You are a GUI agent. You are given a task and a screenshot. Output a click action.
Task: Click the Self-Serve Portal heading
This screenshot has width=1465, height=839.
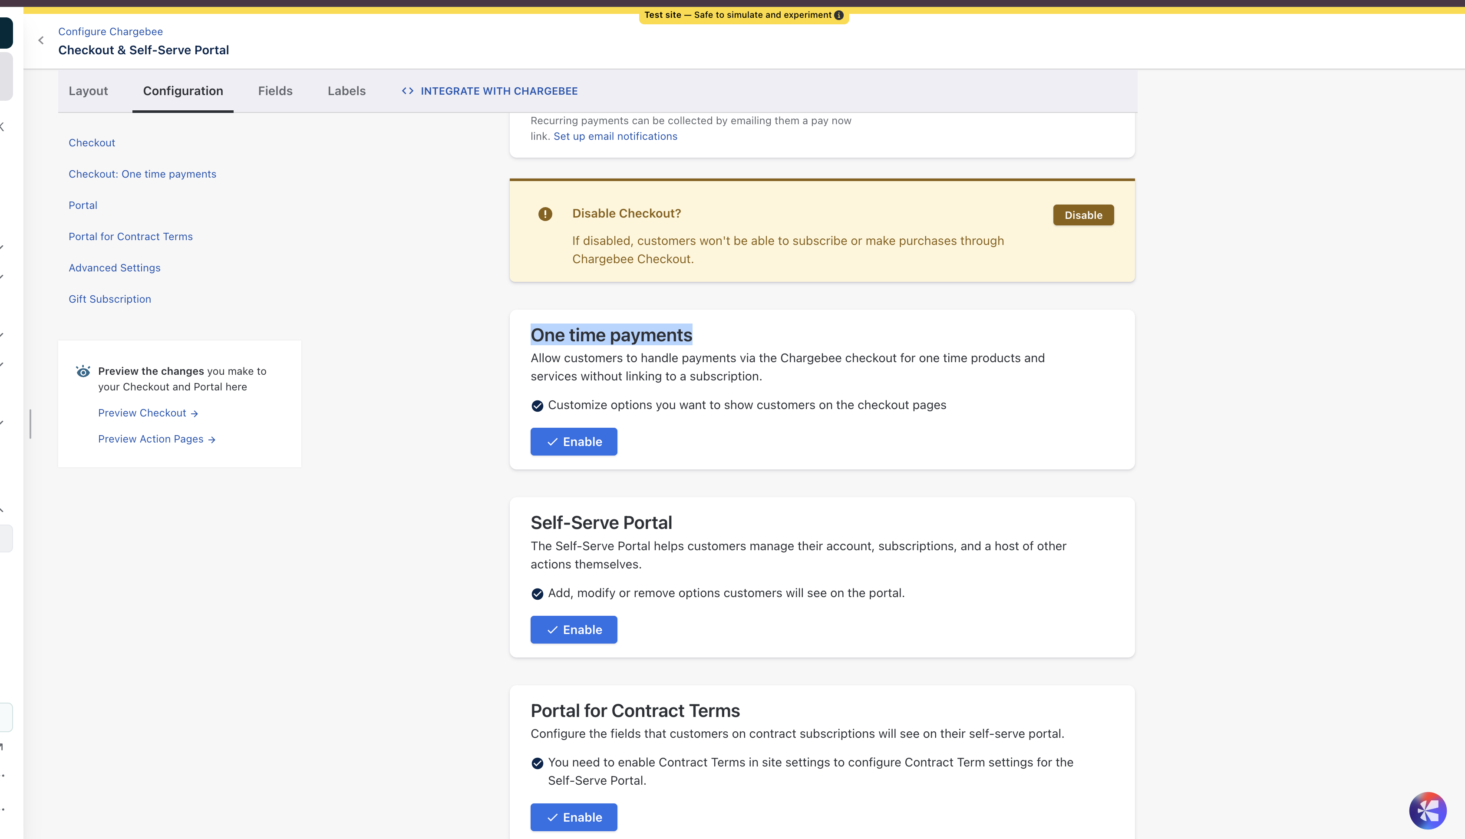601,523
